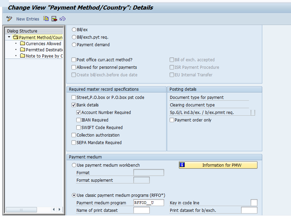Click the Undo Change arrow icon

[x=63, y=18]
